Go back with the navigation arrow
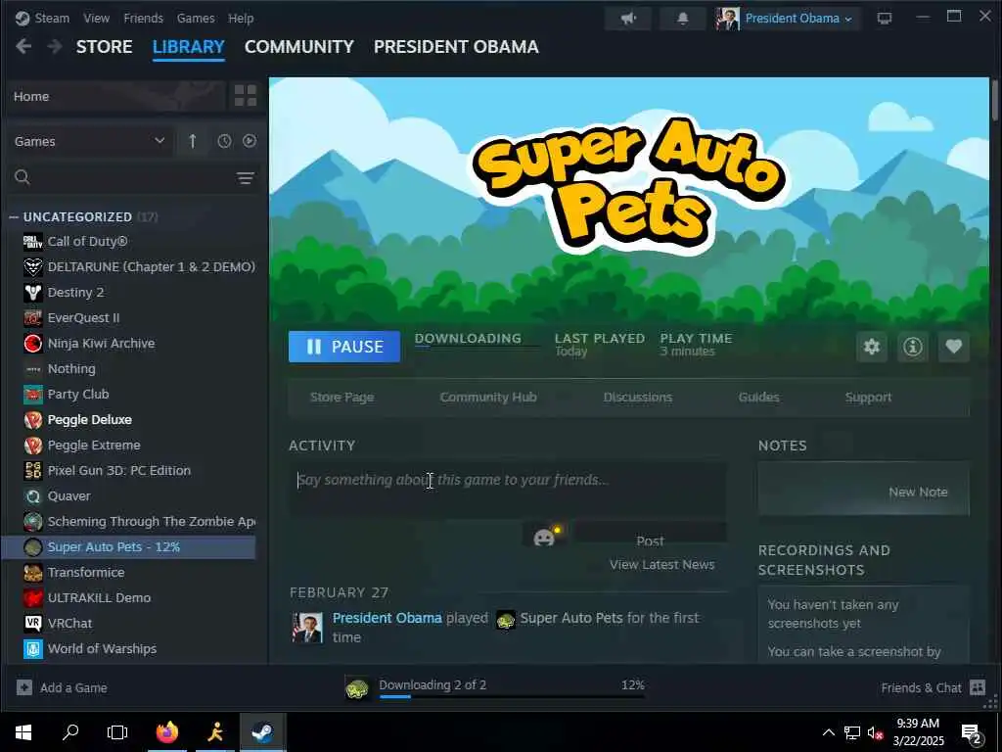 (23, 47)
